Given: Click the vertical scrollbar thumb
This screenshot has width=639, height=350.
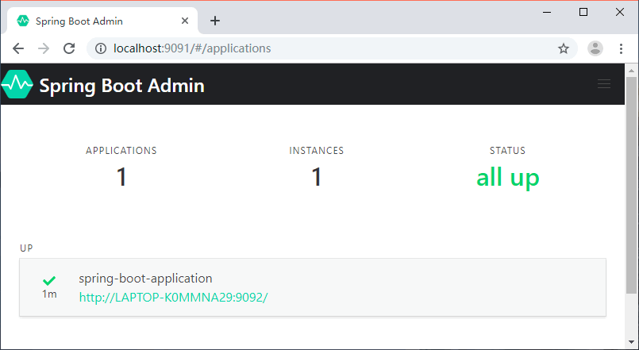Looking at the screenshot, I should click(x=631, y=185).
